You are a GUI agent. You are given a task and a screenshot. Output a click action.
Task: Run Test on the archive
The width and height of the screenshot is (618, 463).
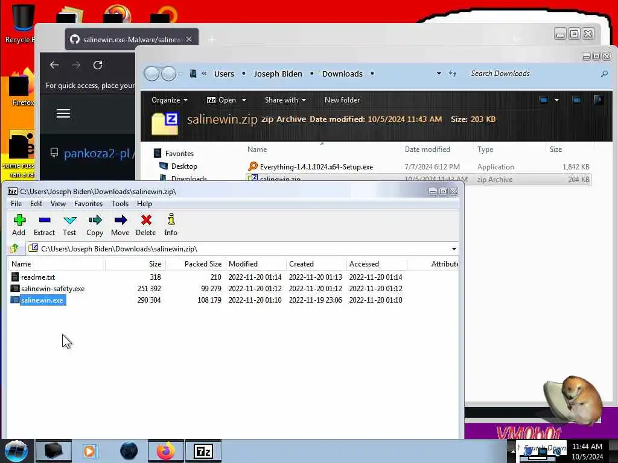pos(69,225)
